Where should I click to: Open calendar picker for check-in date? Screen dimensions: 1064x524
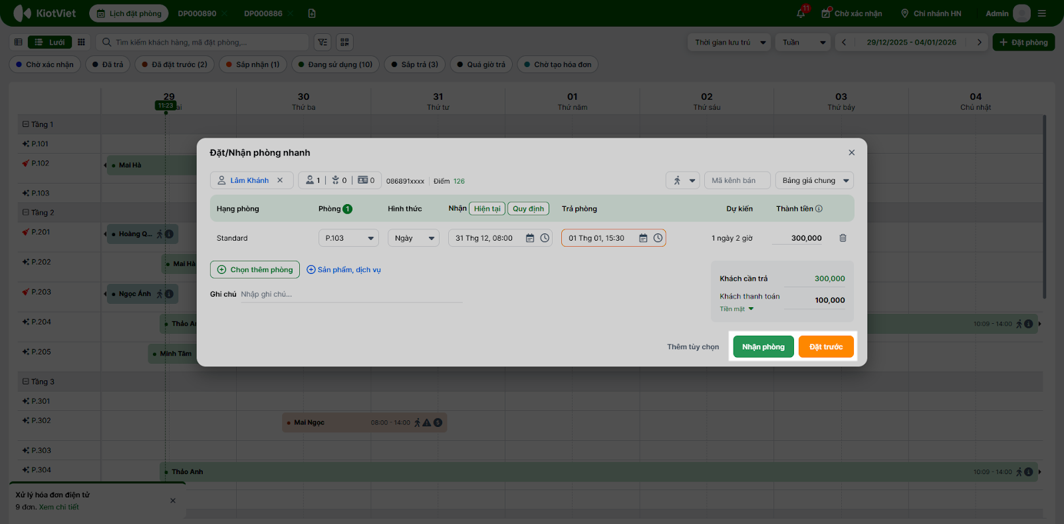click(530, 238)
